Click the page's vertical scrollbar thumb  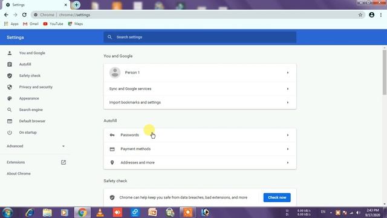tap(385, 72)
